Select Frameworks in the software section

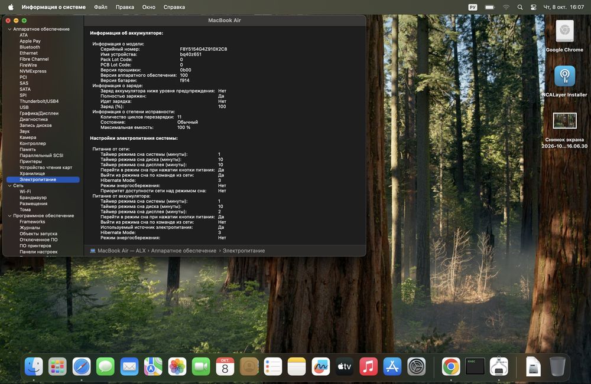tap(33, 222)
